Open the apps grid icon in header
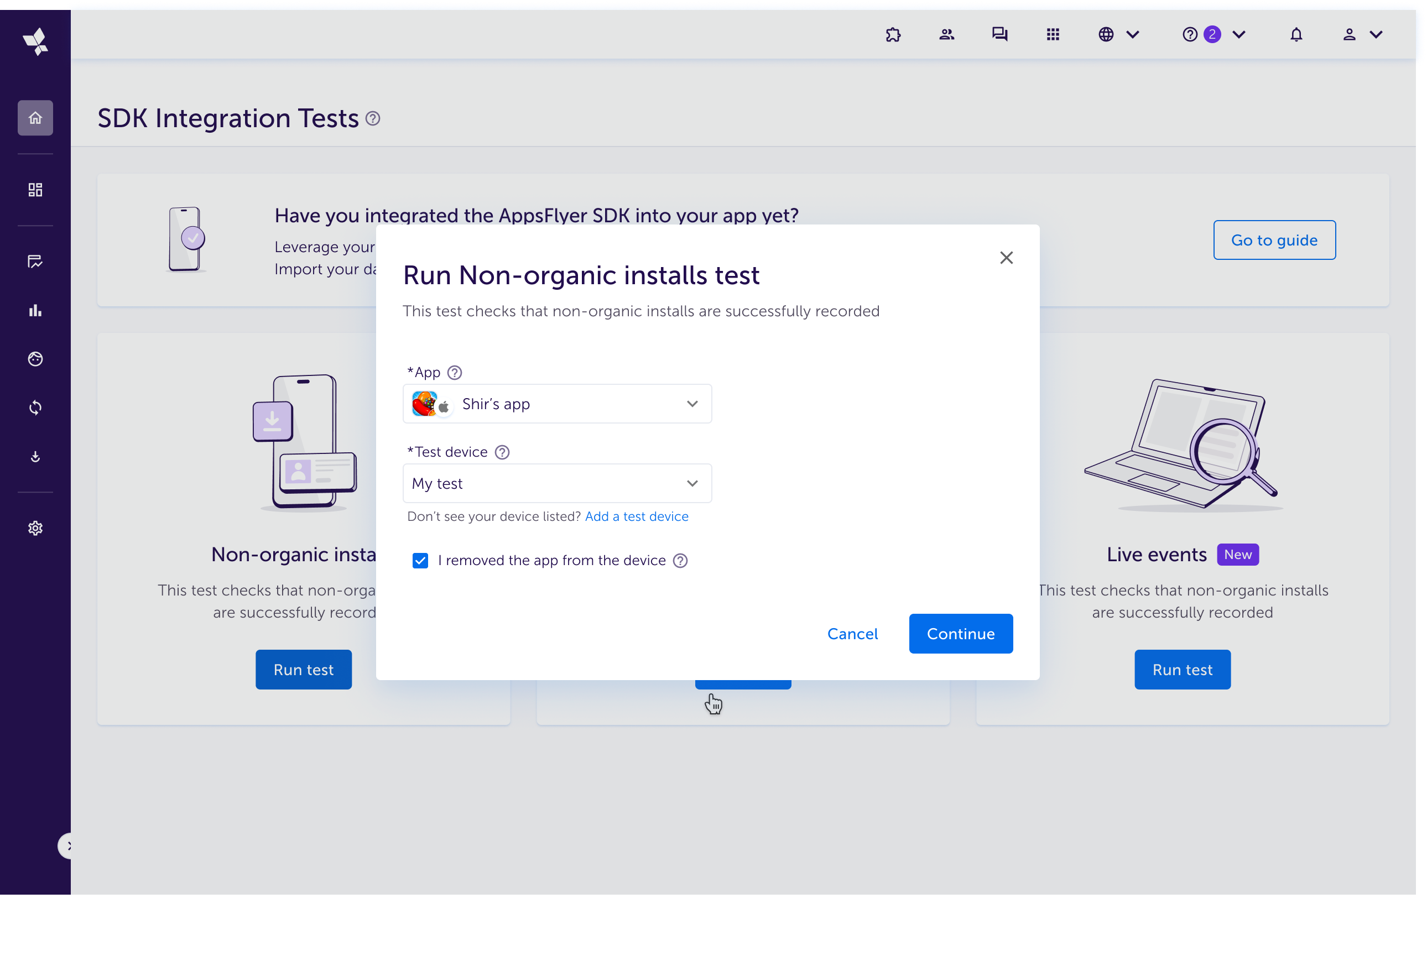1427x961 pixels. coord(1053,34)
